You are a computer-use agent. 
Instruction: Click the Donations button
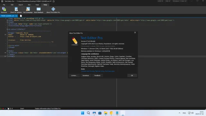click(86, 75)
